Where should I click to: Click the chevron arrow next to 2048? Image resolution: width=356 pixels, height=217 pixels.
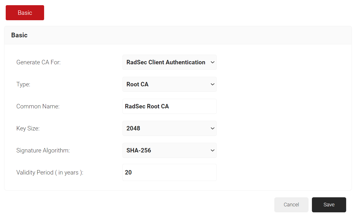(x=213, y=128)
